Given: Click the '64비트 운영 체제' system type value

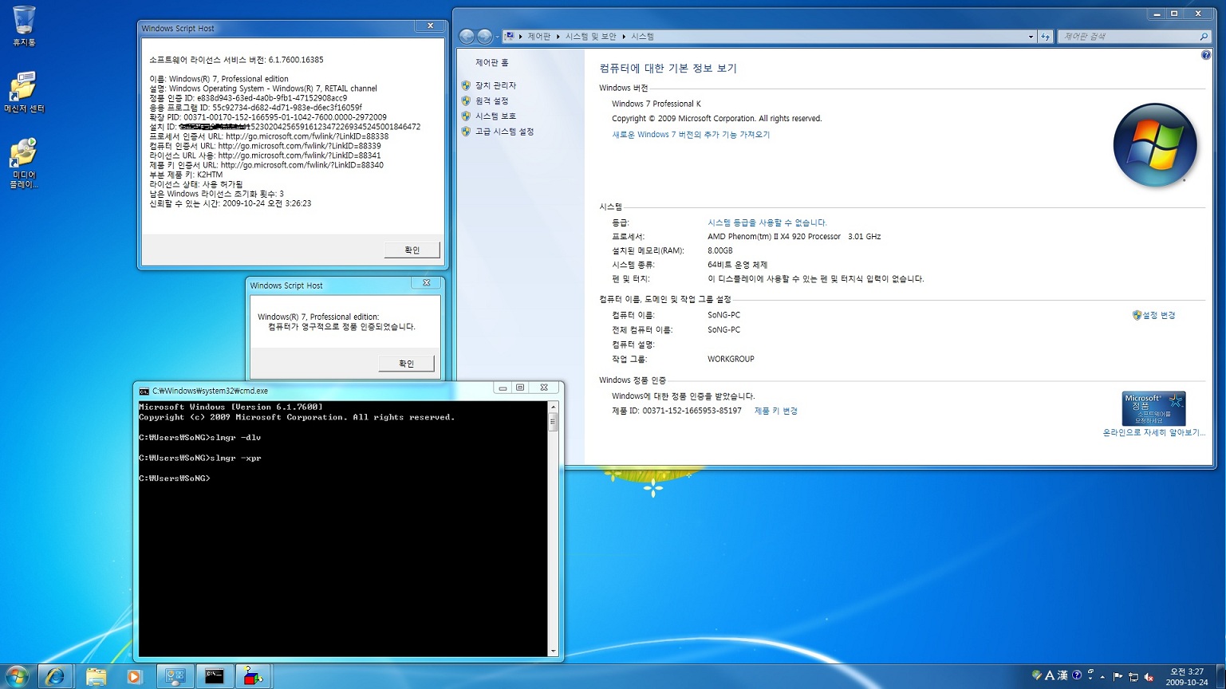Looking at the screenshot, I should (737, 265).
